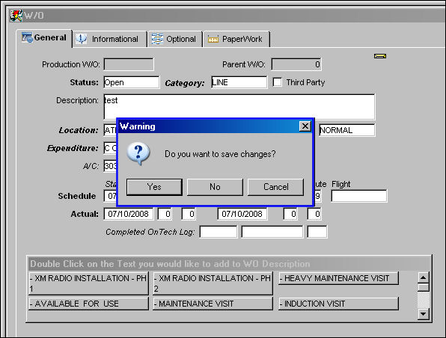Click the Actual end date 07/10/2008 field
Image resolution: width=446 pixels, height=338 pixels.
[242, 214]
